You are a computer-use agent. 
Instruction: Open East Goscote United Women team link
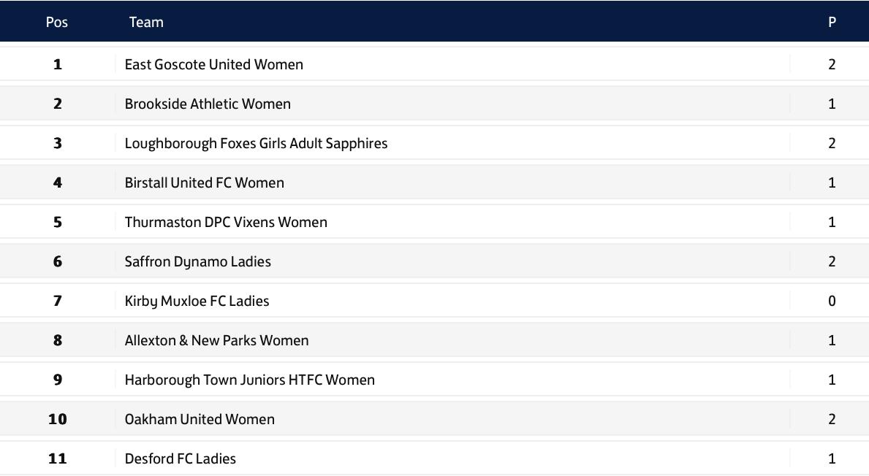213,64
